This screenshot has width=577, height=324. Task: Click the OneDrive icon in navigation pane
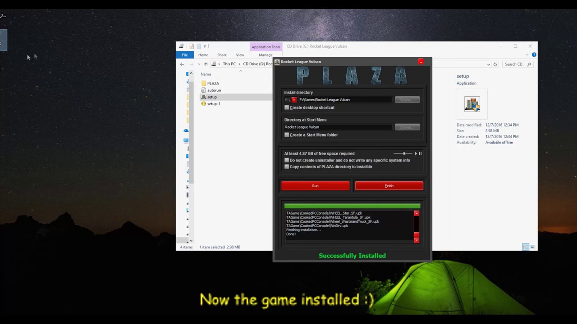click(x=186, y=130)
